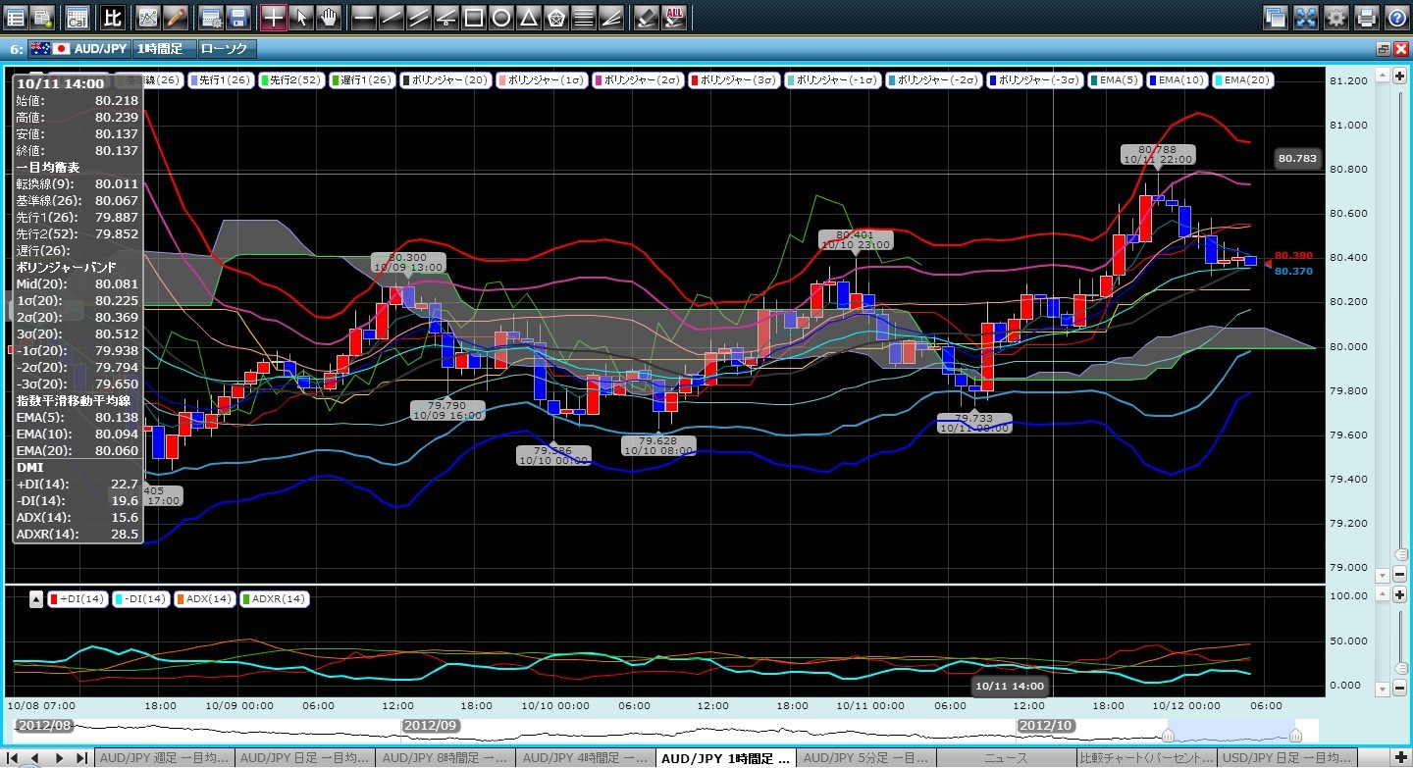Open the printer icon in toolbar
This screenshot has height=768, width=1413.
pos(1367,17)
